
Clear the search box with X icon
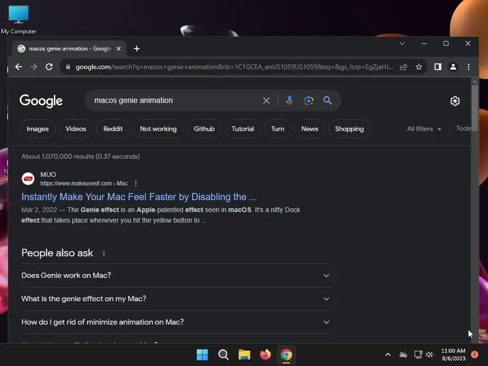click(266, 101)
